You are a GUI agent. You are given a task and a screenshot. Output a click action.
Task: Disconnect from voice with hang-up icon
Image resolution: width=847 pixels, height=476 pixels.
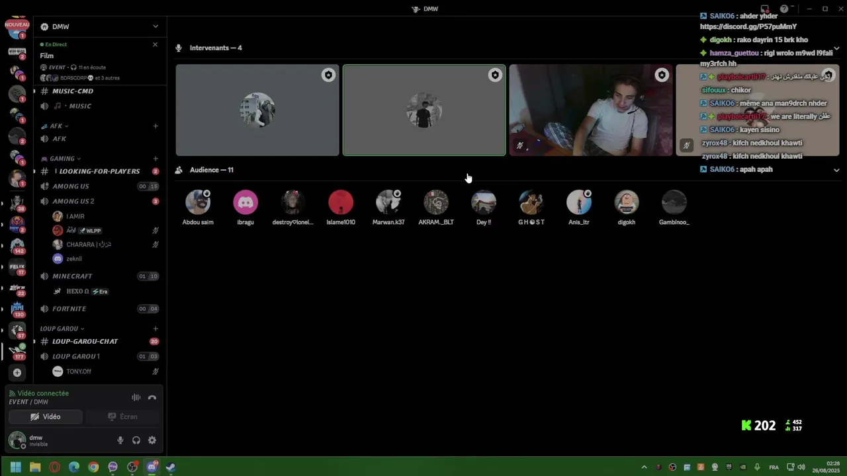coord(152,397)
